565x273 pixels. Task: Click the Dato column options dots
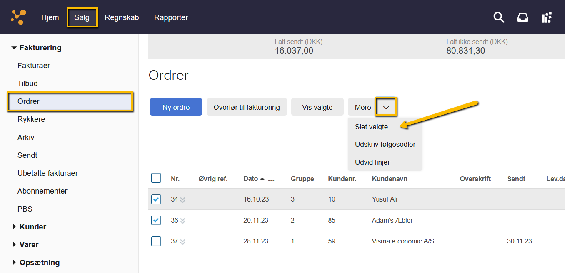point(271,180)
